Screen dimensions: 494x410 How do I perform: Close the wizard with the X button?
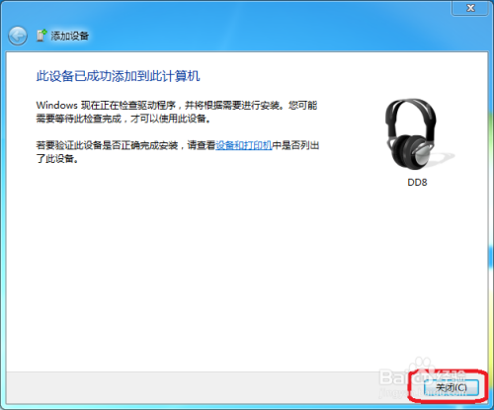point(471,8)
